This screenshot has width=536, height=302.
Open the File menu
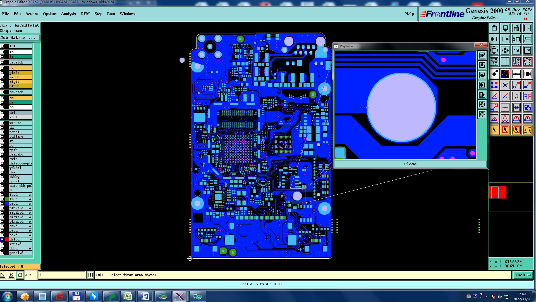point(6,14)
